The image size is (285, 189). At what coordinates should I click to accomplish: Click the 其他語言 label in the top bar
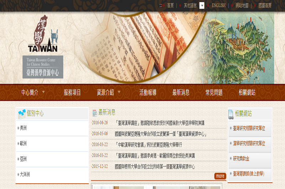pos(190,5)
